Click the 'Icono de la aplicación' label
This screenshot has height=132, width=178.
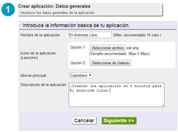[x=39, y=53]
